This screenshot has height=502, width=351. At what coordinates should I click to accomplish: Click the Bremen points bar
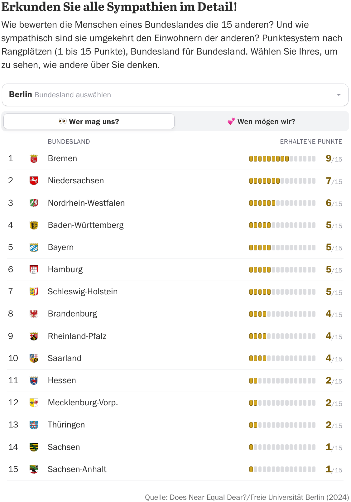[282, 159]
